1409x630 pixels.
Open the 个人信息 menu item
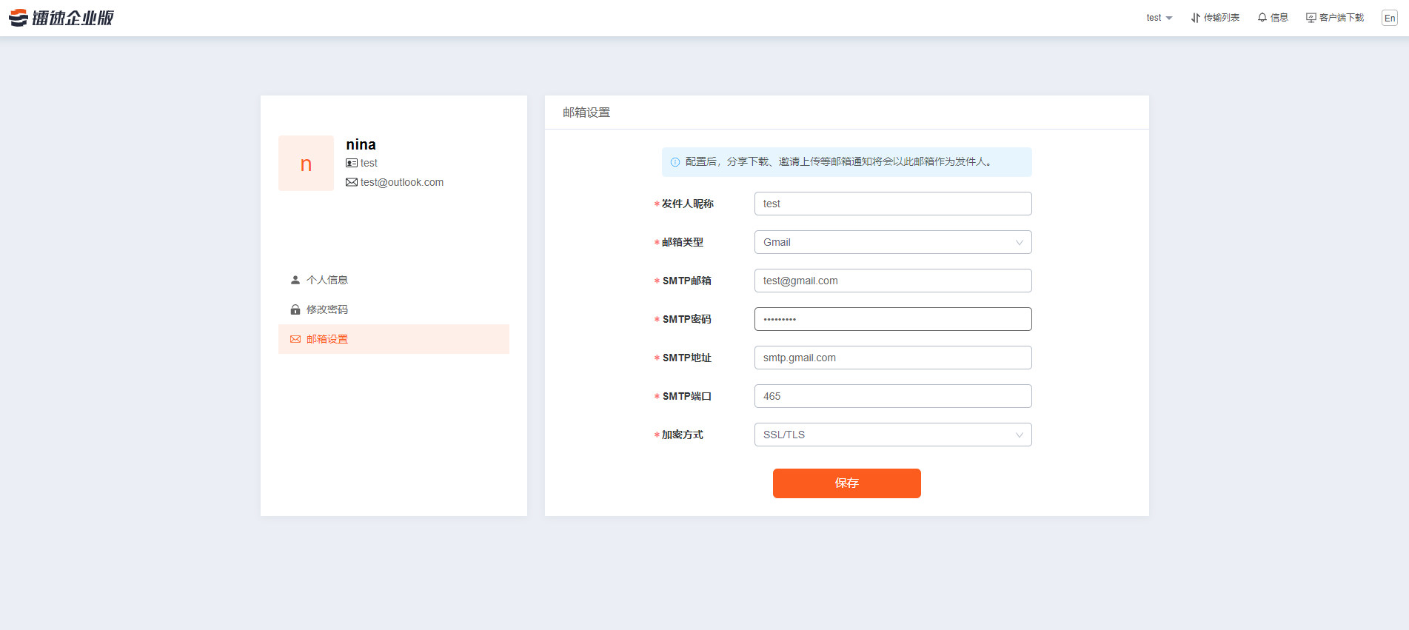[327, 280]
